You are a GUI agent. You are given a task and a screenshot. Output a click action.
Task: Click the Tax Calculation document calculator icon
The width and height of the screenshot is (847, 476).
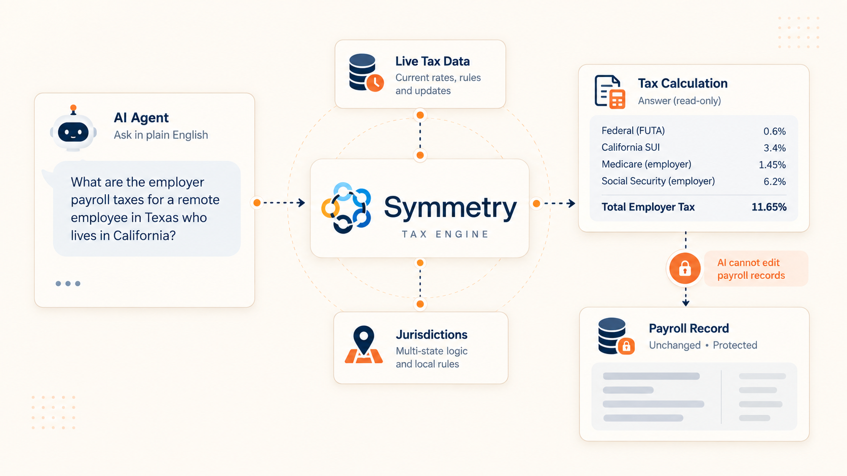[610, 92]
